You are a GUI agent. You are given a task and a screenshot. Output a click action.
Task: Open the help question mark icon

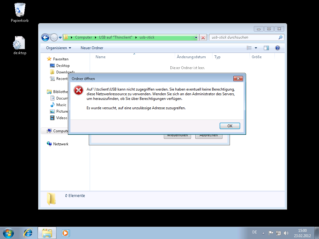277,48
